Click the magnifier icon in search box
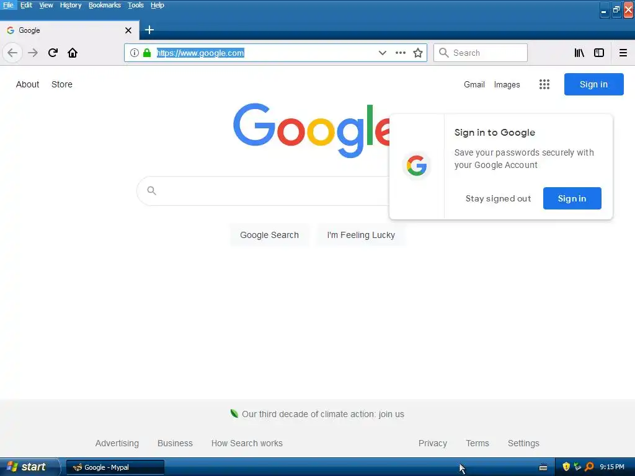Image resolution: width=635 pixels, height=476 pixels. [x=151, y=191]
